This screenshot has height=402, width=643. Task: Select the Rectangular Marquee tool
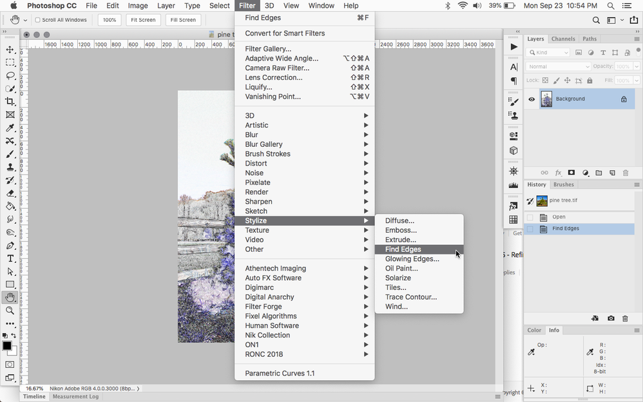coord(10,62)
